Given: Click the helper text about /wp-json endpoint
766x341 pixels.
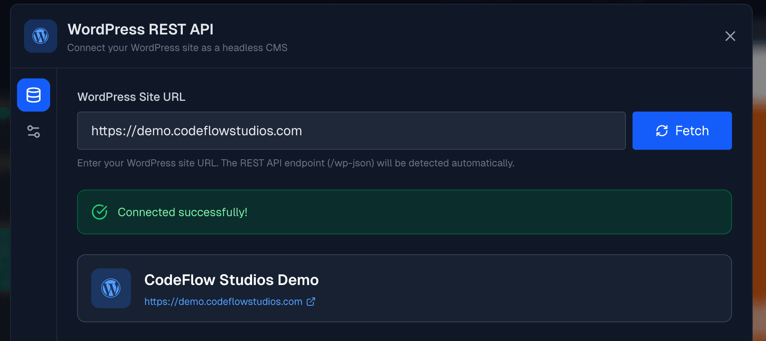Looking at the screenshot, I should coord(296,163).
